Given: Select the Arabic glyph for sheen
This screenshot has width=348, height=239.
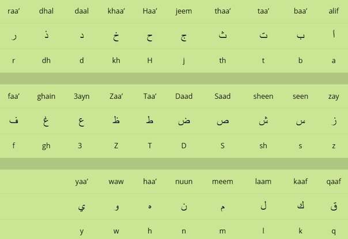Looking at the screenshot, I should point(263,121).
